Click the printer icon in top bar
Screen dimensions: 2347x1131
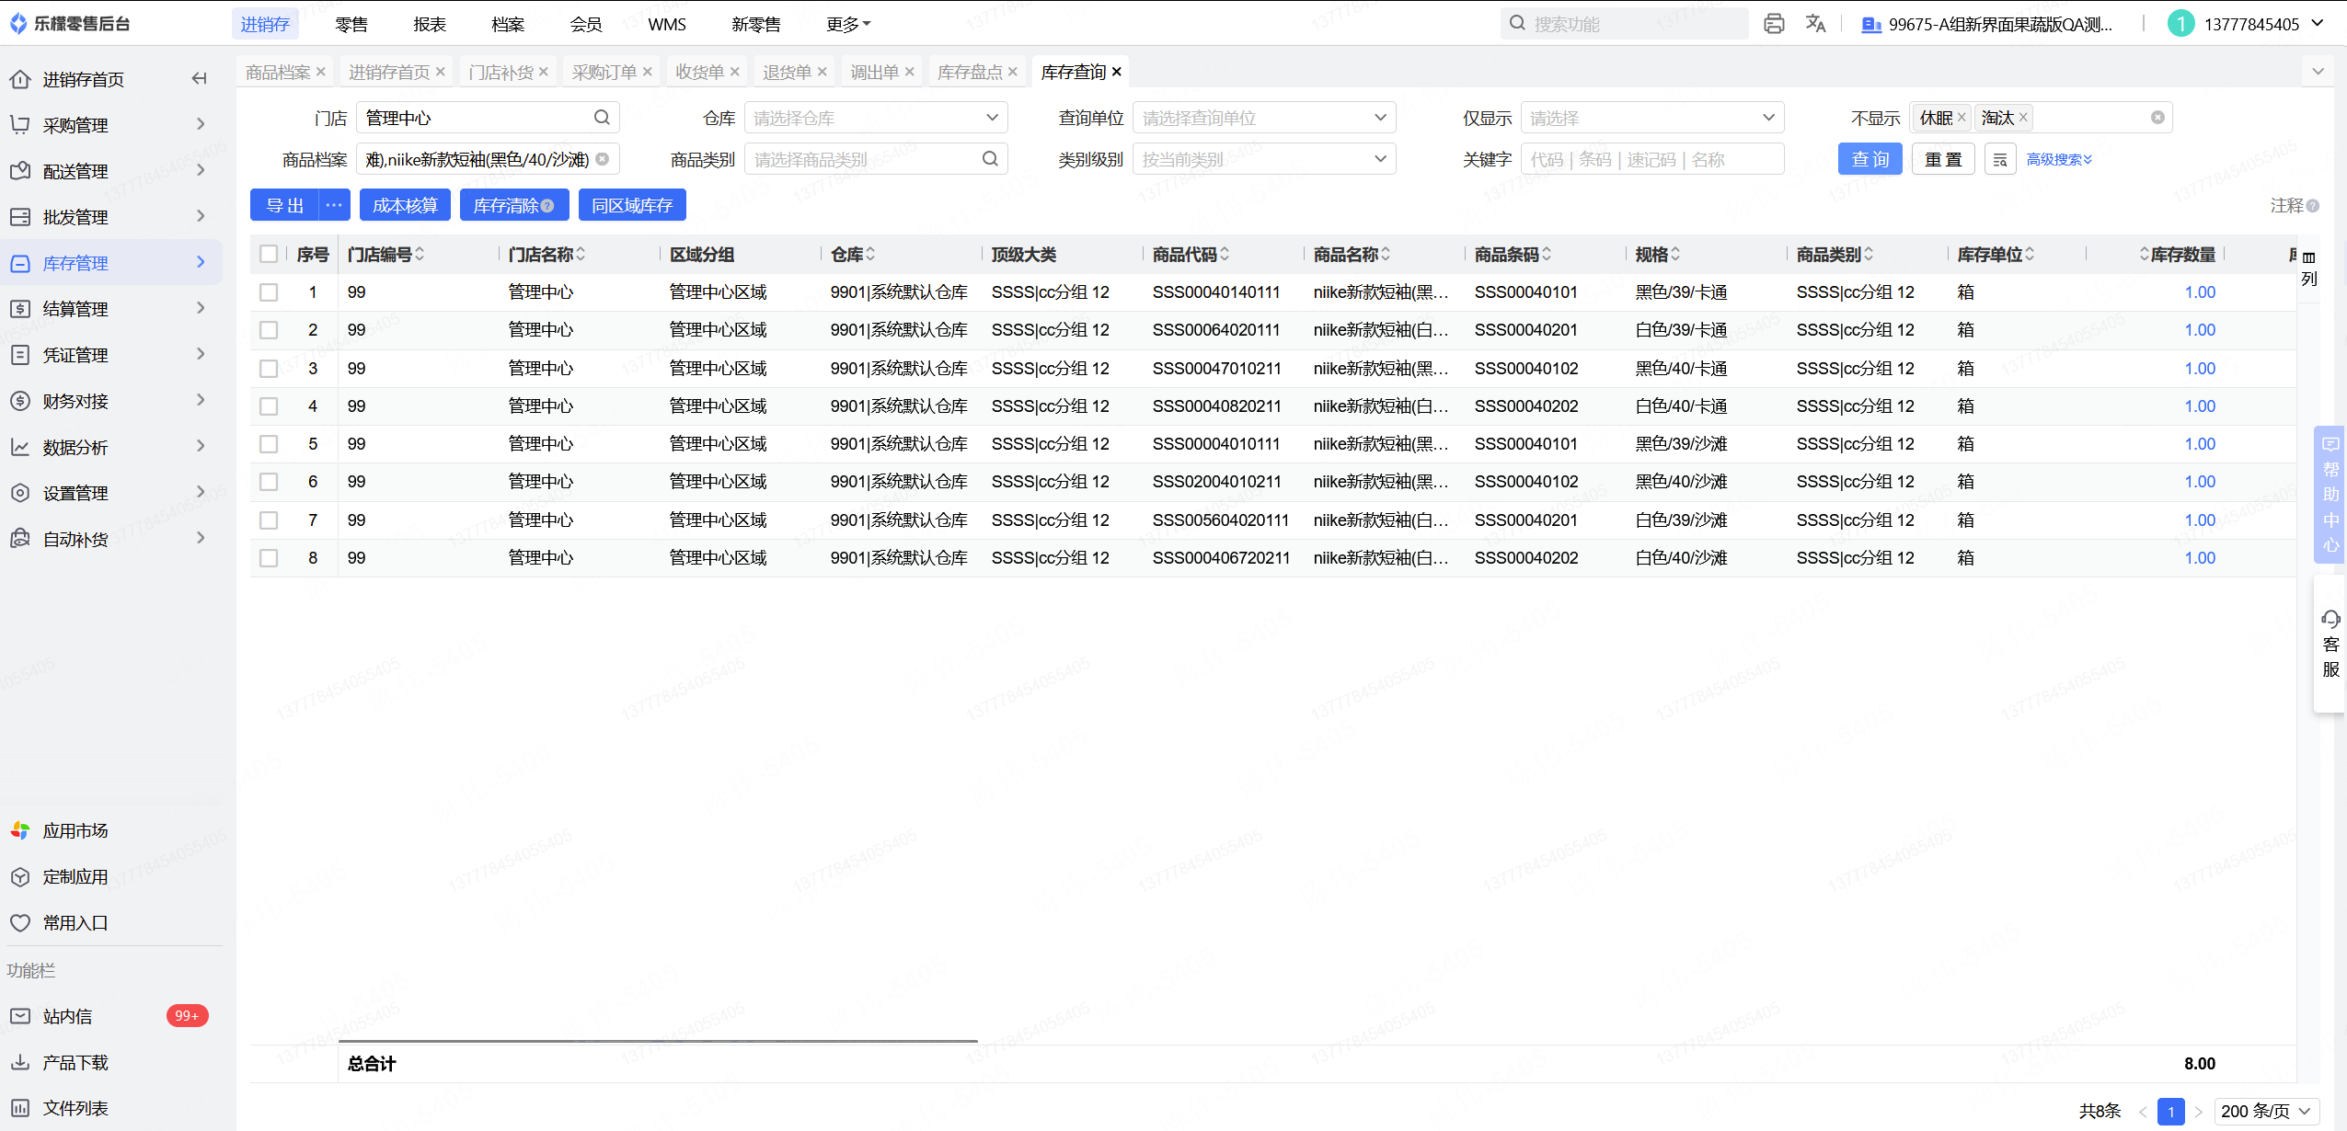click(1773, 24)
